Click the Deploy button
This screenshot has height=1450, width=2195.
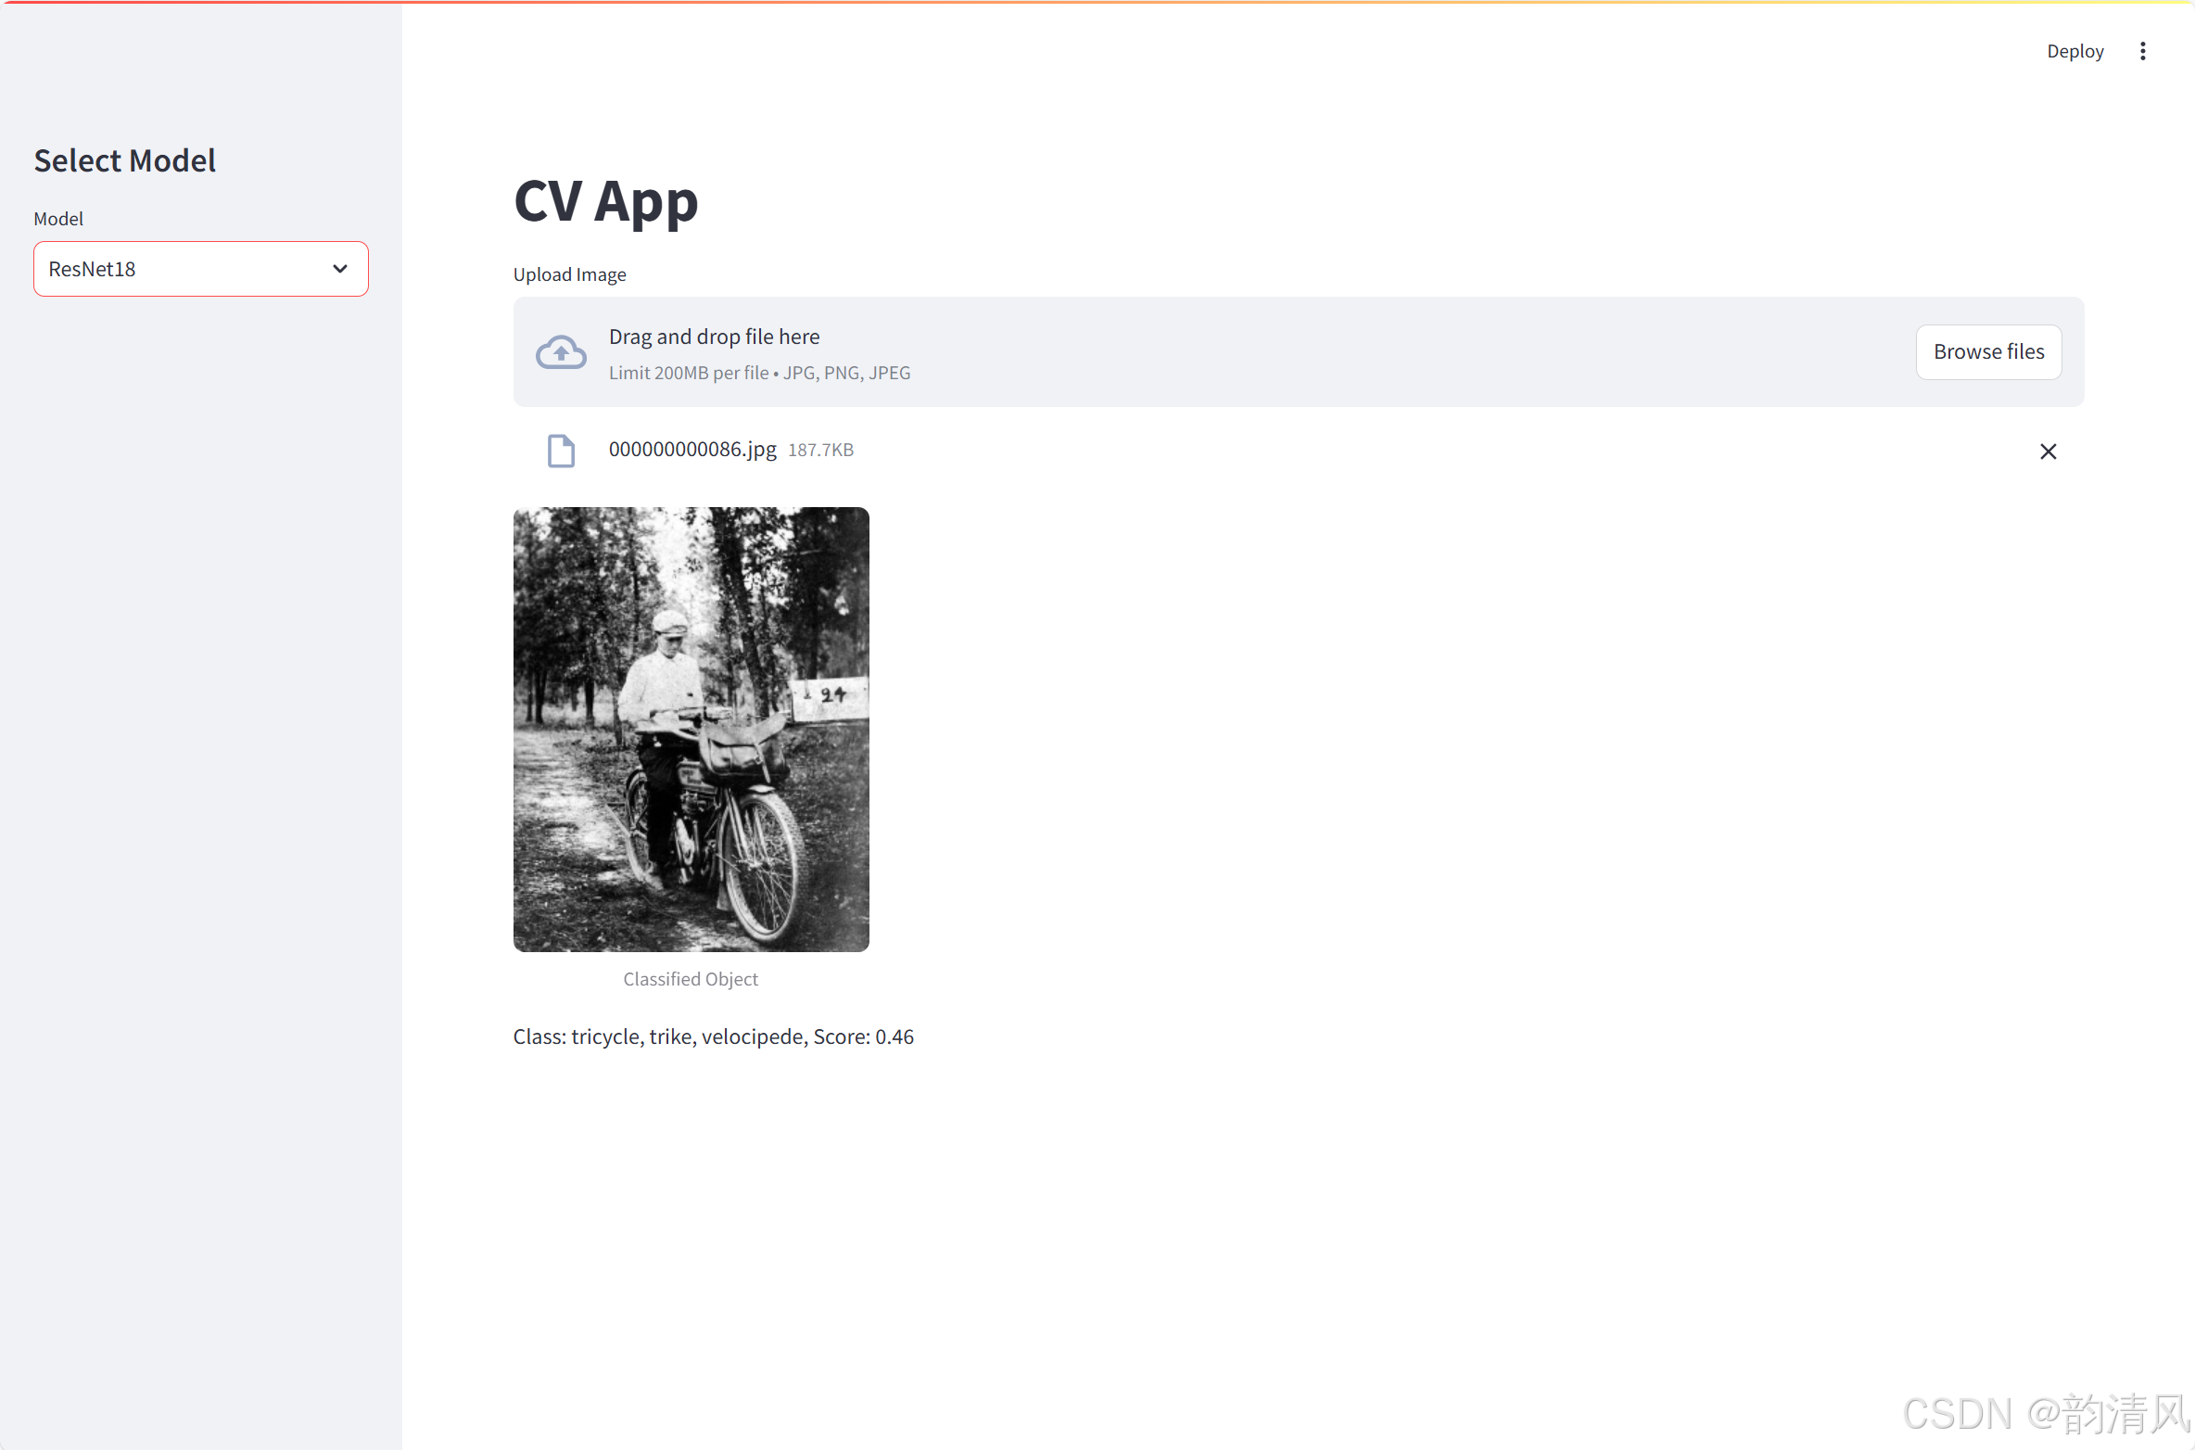2074,51
